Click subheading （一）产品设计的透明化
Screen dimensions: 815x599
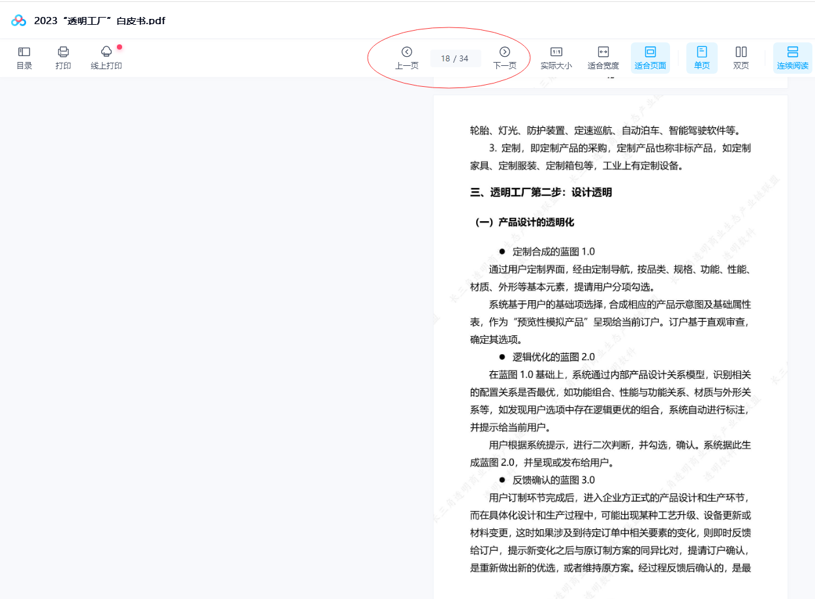pyautogui.click(x=522, y=223)
